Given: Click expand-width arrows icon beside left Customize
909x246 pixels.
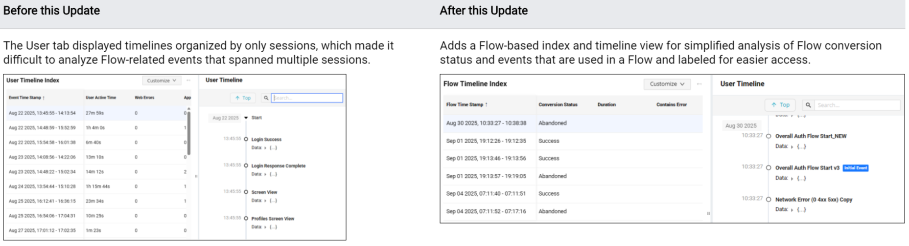Looking at the screenshot, I should 188,81.
